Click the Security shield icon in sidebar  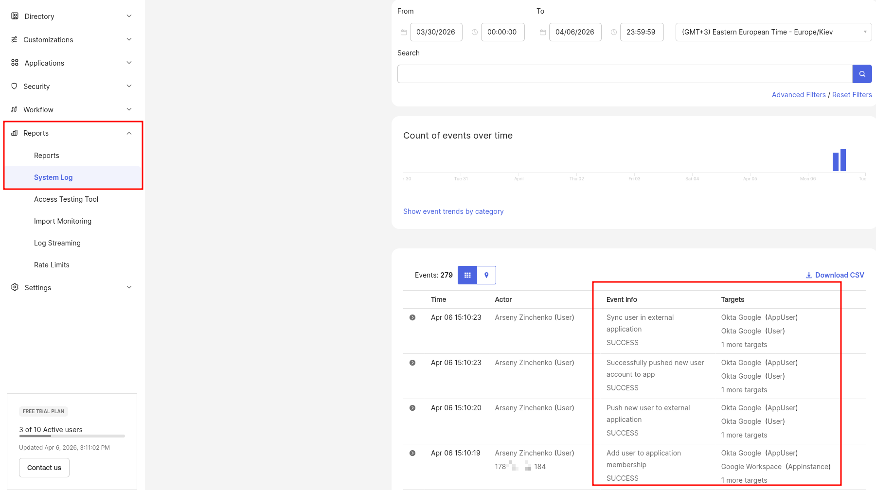click(14, 86)
